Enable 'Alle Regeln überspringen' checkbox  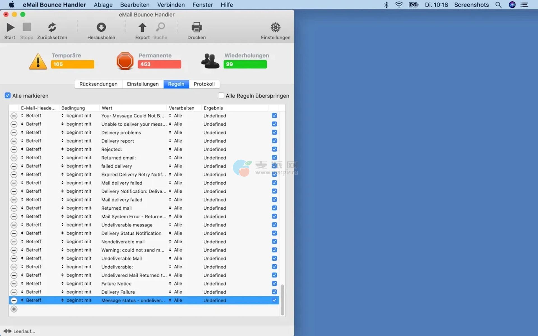(221, 95)
